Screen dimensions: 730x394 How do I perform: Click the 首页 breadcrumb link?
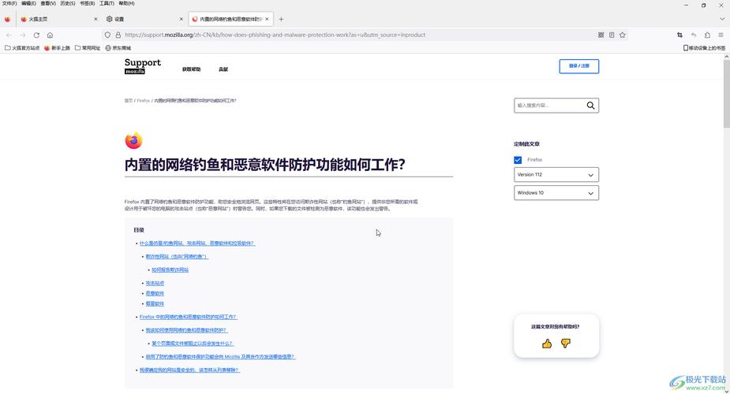tap(129, 100)
